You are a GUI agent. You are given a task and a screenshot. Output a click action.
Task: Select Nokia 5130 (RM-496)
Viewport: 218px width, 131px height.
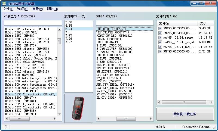(x=31, y=91)
